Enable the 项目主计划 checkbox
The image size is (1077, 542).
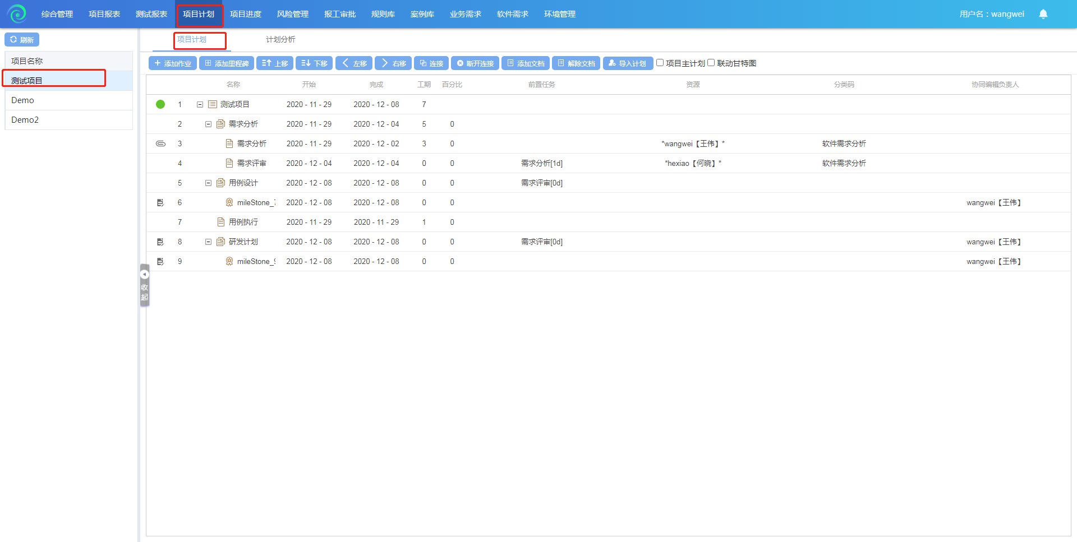(x=660, y=63)
